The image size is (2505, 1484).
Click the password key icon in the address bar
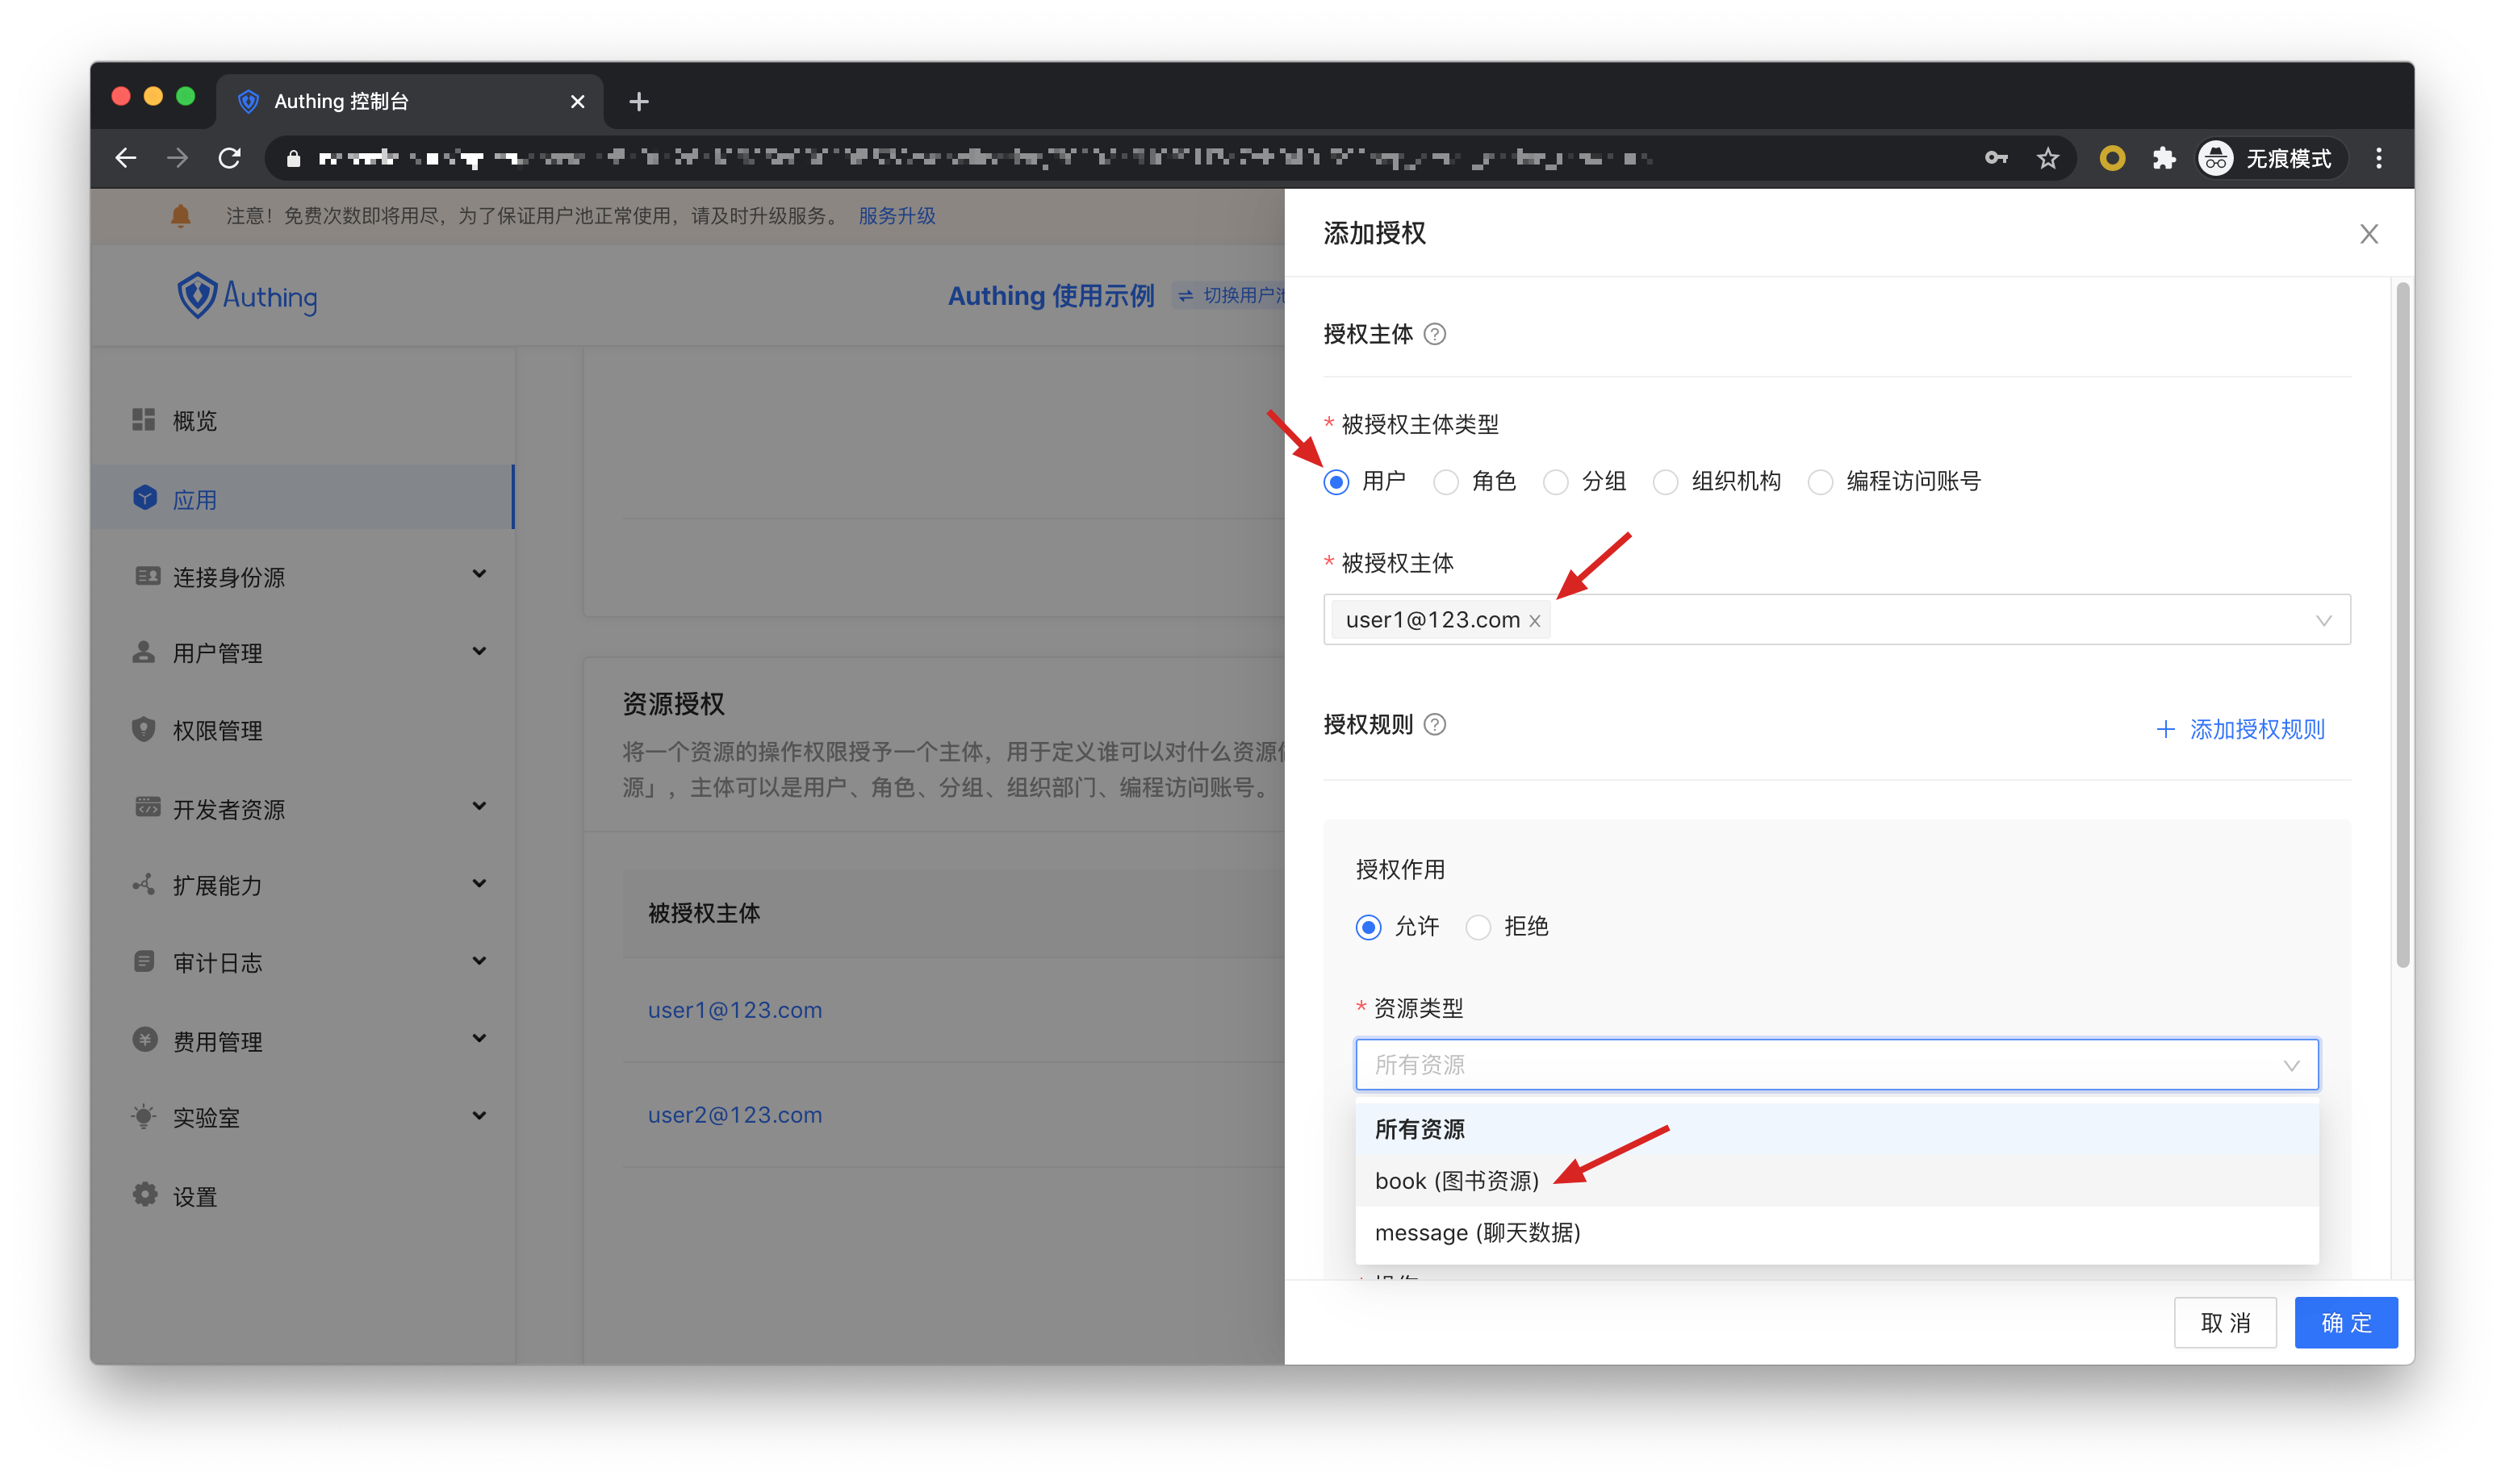coord(1995,158)
